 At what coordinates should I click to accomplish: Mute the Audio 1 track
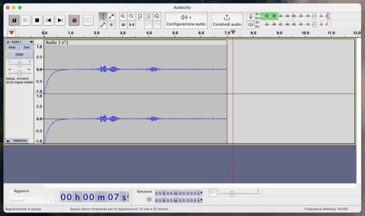(x=13, y=47)
